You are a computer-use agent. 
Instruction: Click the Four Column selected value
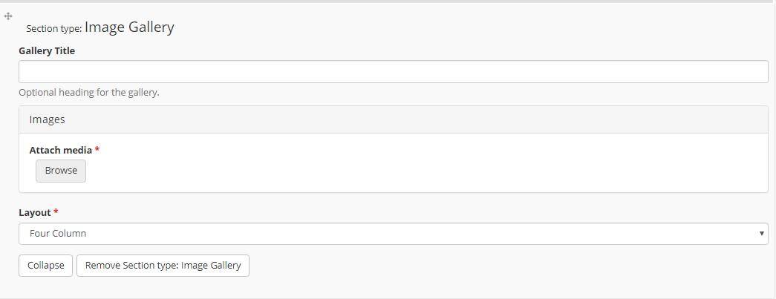coord(58,233)
